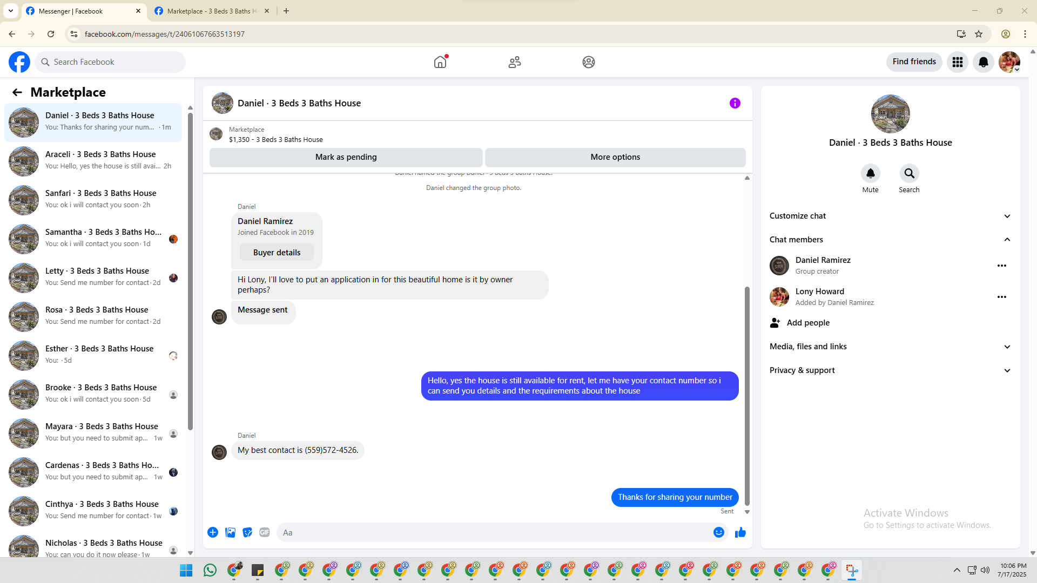Attach a file with the photo icon
The width and height of the screenshot is (1037, 583).
(x=230, y=532)
